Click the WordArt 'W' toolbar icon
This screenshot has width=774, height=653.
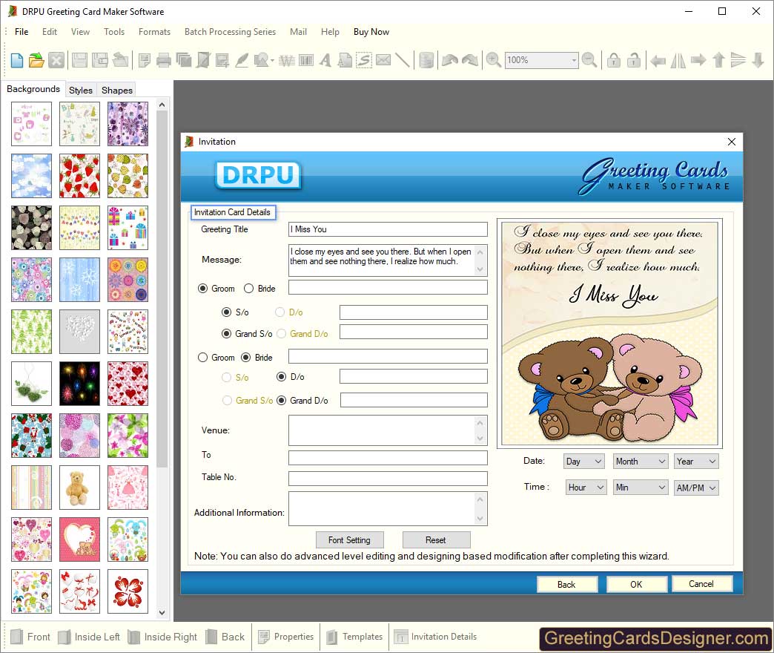(286, 60)
